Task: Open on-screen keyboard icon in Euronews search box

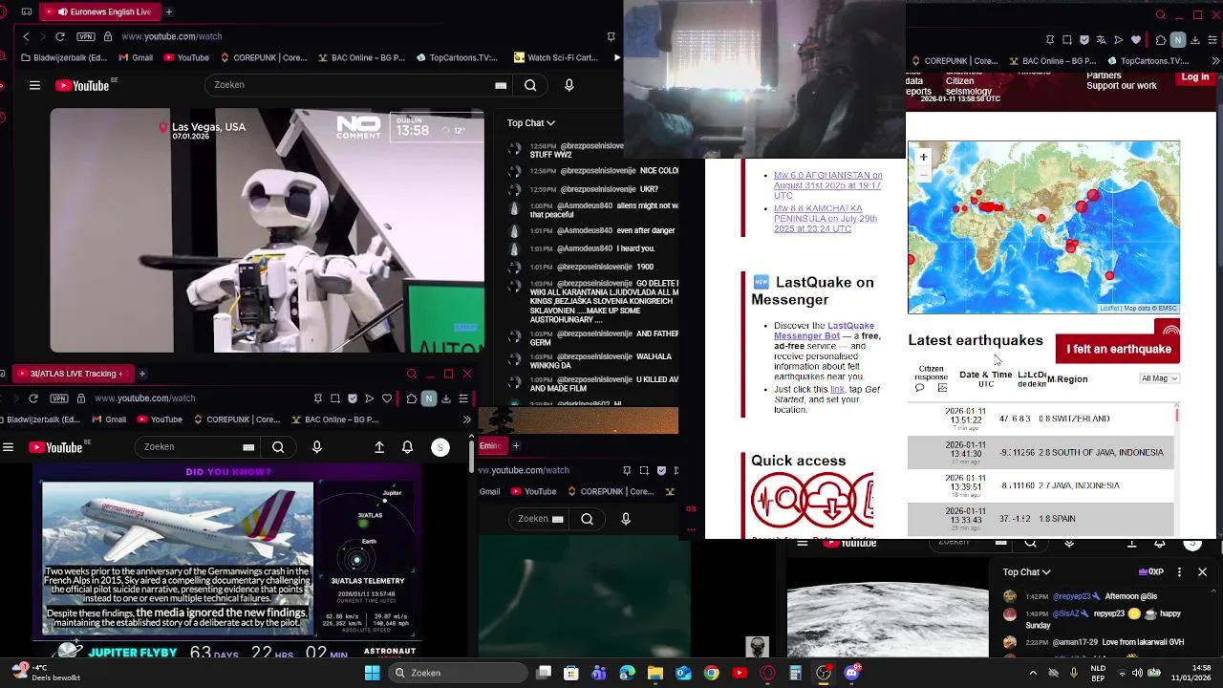Action: [x=501, y=85]
